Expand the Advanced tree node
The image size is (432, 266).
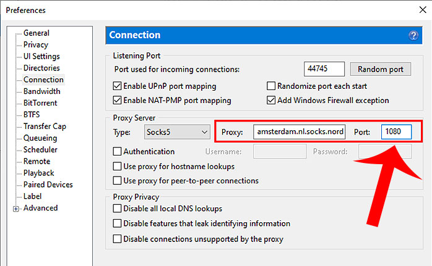[x=16, y=209]
